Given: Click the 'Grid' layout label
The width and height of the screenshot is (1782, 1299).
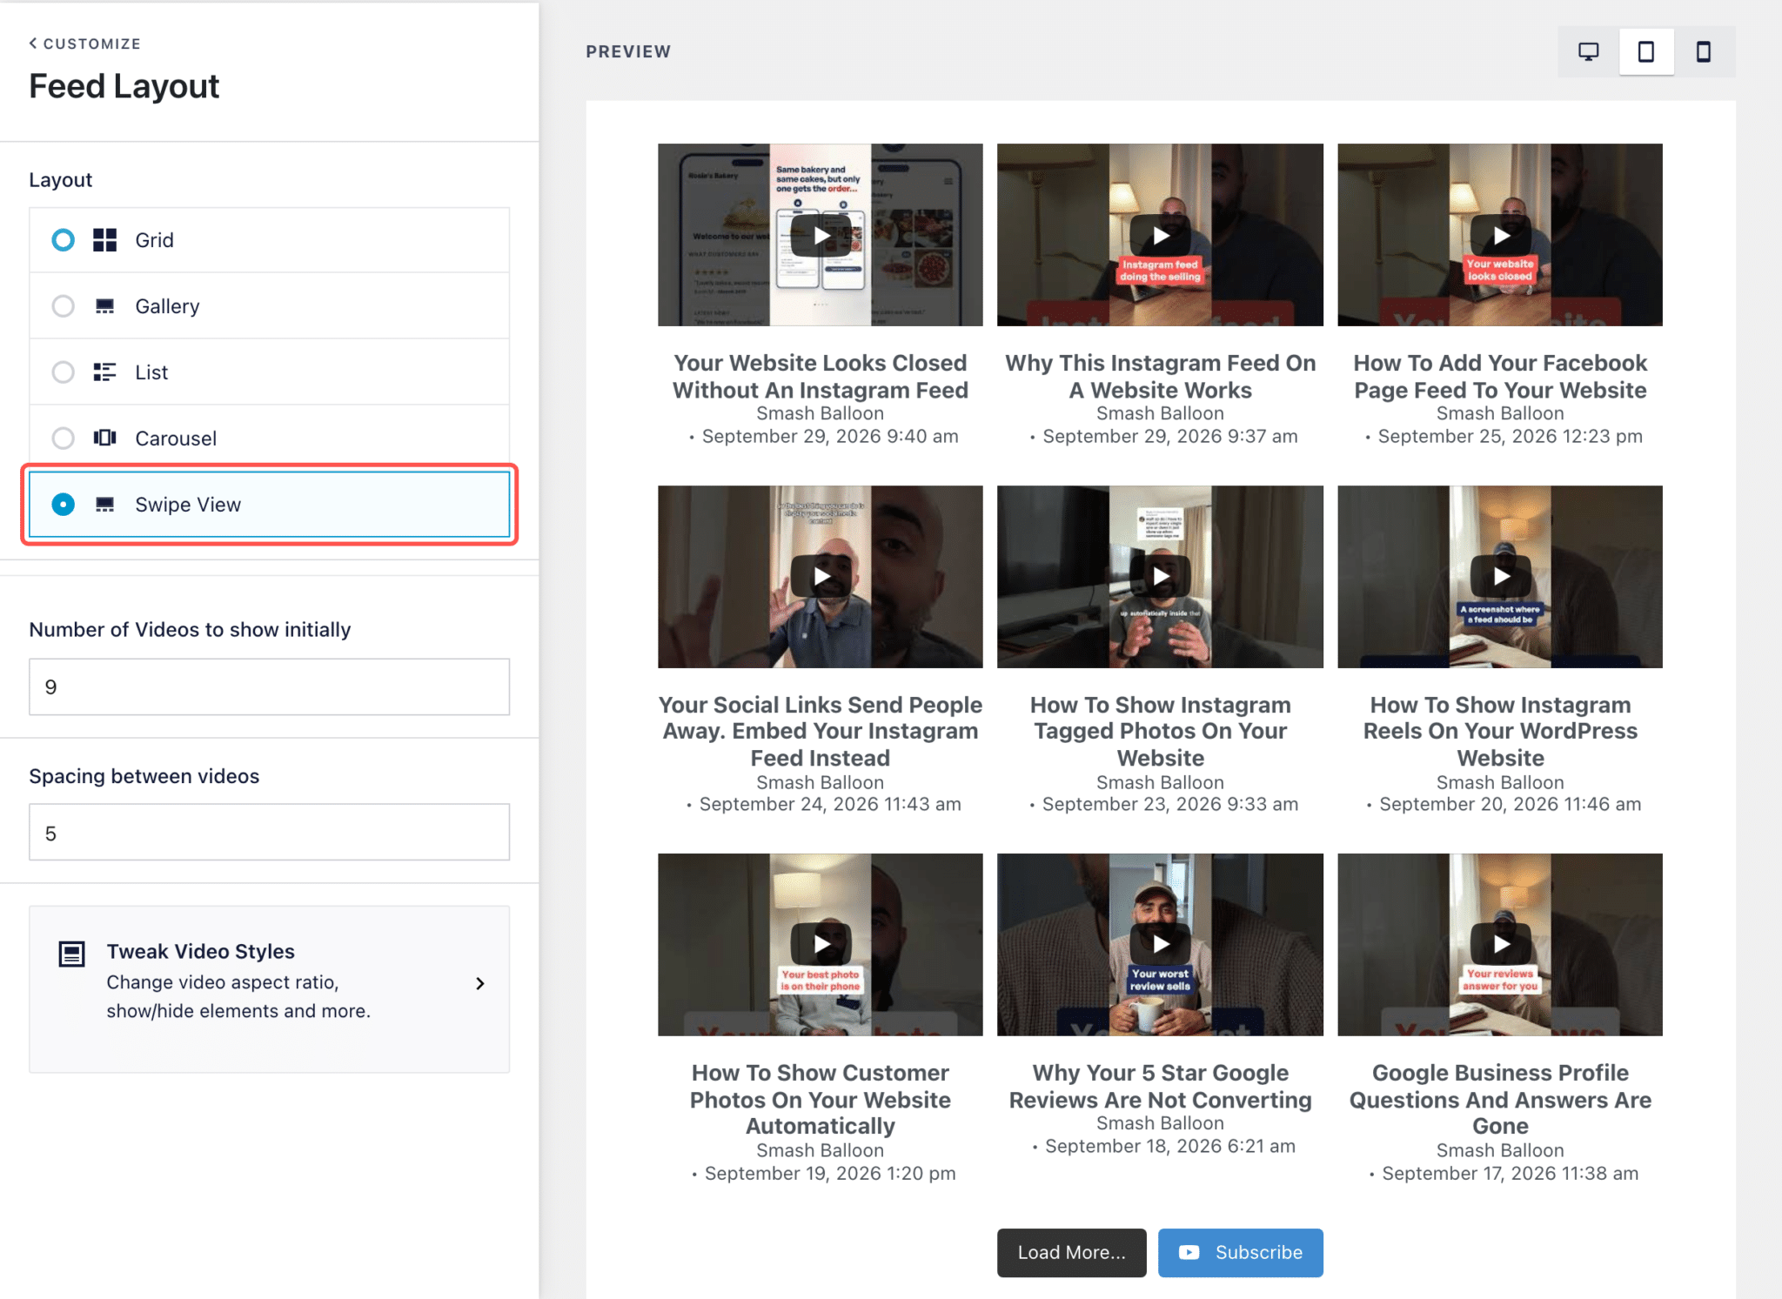Looking at the screenshot, I should click(x=154, y=240).
